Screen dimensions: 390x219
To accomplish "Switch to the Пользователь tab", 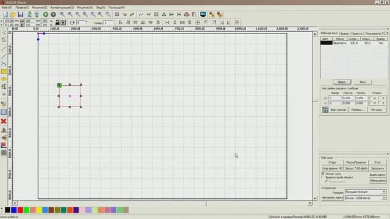I will [373, 33].
